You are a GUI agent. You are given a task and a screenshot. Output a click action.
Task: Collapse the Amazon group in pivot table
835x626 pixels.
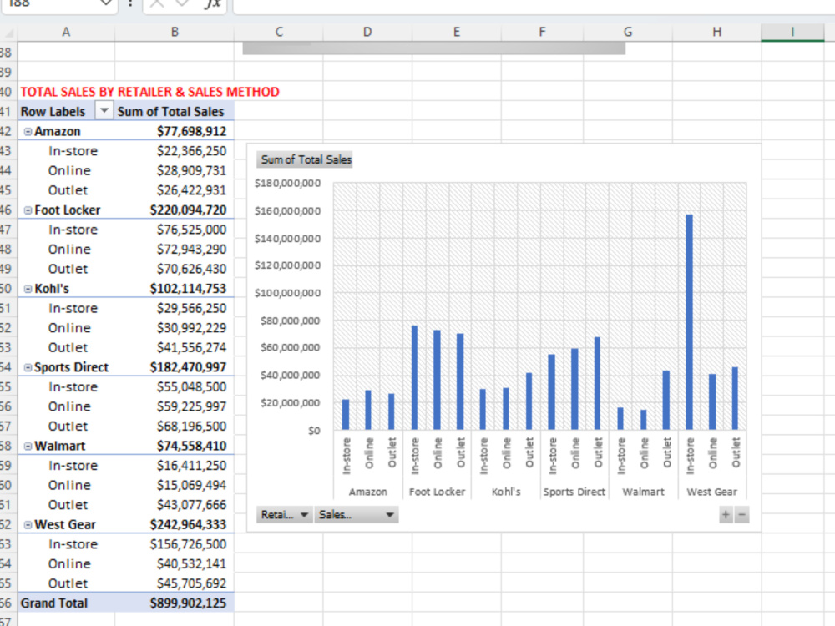click(x=28, y=132)
